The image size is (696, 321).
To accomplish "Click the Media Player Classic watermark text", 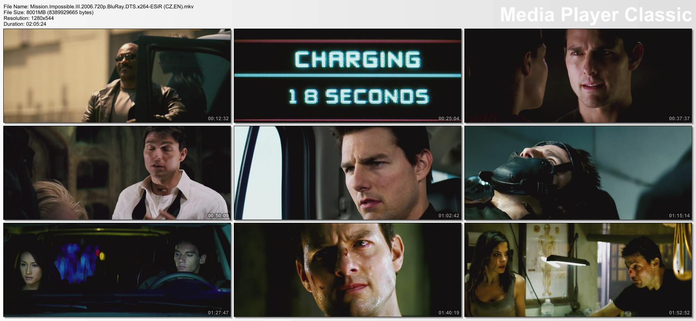I will point(596,15).
